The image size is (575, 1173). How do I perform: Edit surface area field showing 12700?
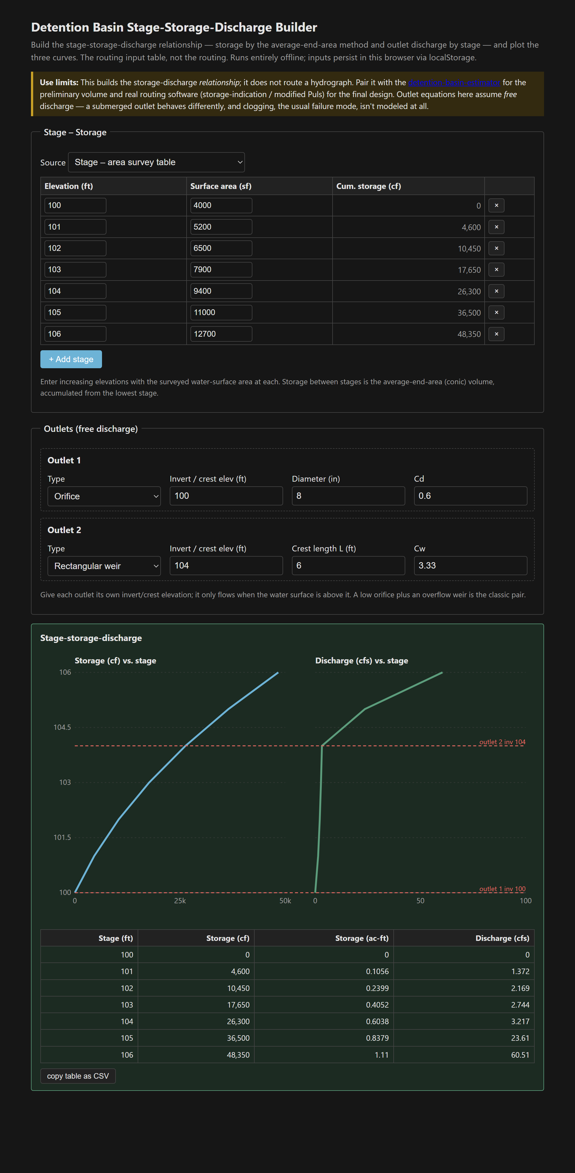coord(221,334)
